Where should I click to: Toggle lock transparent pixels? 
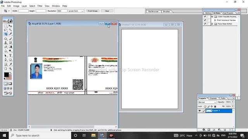205,107
